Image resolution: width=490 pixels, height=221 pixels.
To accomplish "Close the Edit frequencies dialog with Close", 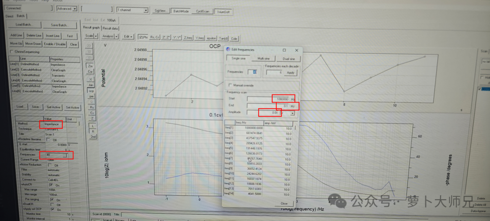I will 283,203.
